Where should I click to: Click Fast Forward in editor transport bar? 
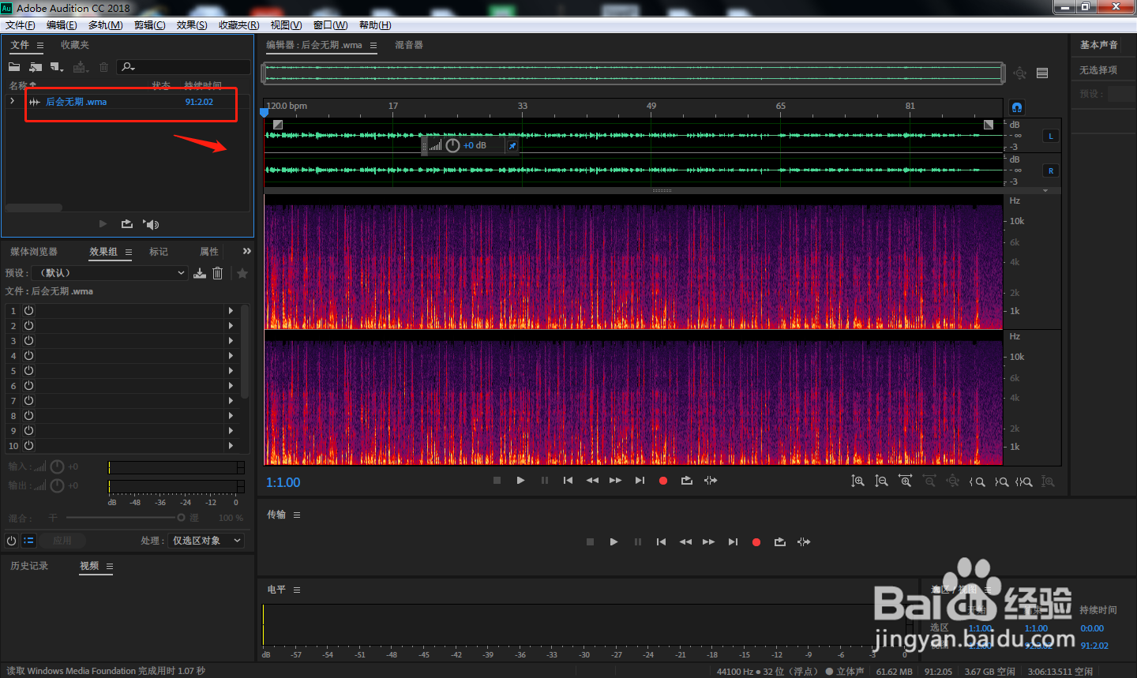pyautogui.click(x=615, y=480)
